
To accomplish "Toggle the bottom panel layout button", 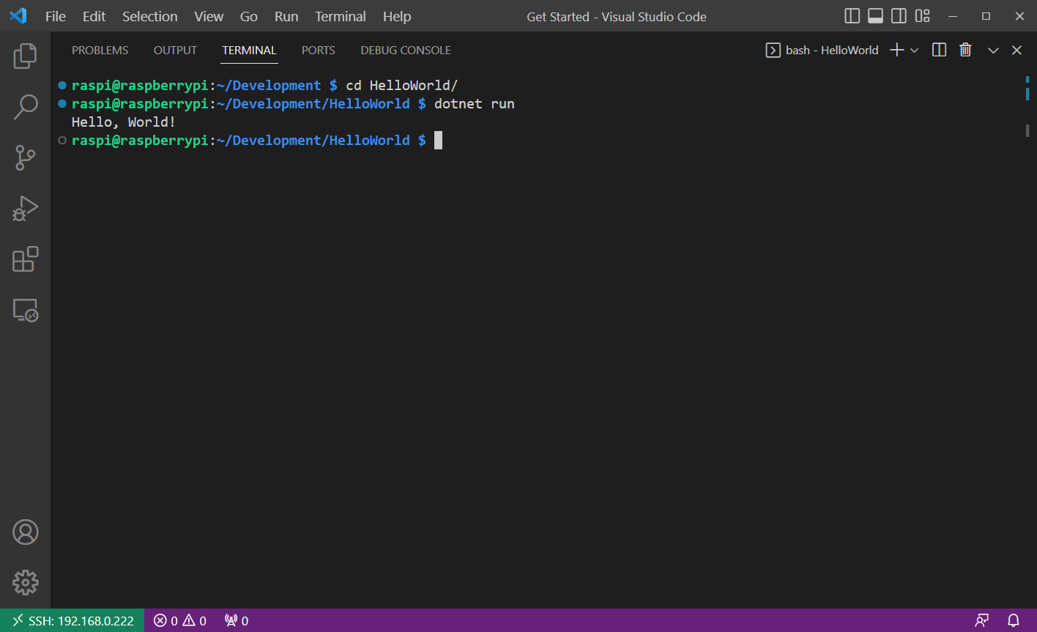I will (x=875, y=16).
